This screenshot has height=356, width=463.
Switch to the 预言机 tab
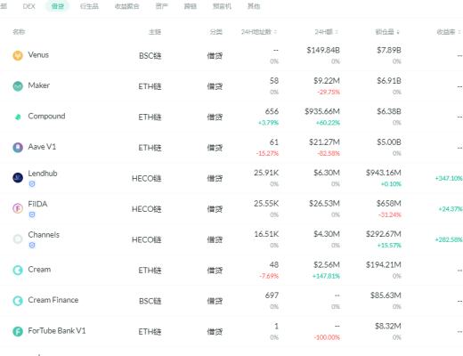pyautogui.click(x=222, y=6)
